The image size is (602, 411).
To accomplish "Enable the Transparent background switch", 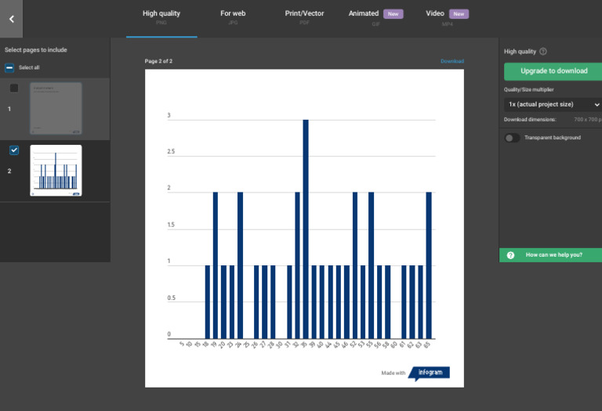I will coord(512,138).
